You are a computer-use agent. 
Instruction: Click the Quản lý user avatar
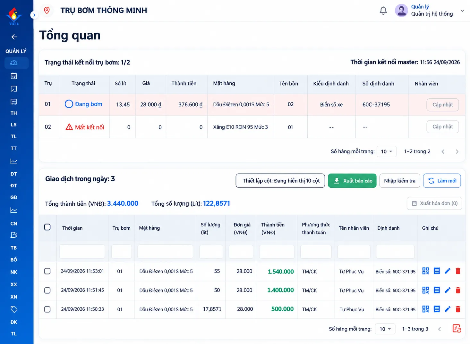pyautogui.click(x=401, y=11)
